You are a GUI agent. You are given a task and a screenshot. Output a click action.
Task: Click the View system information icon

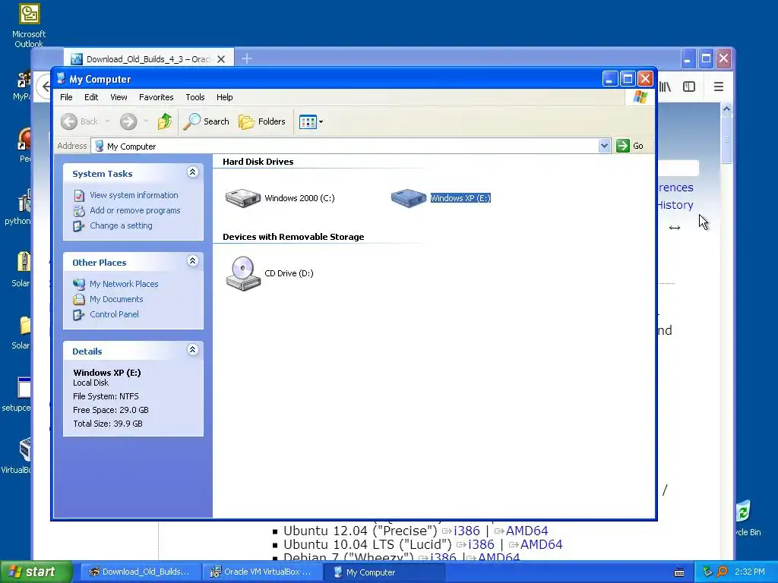click(79, 196)
